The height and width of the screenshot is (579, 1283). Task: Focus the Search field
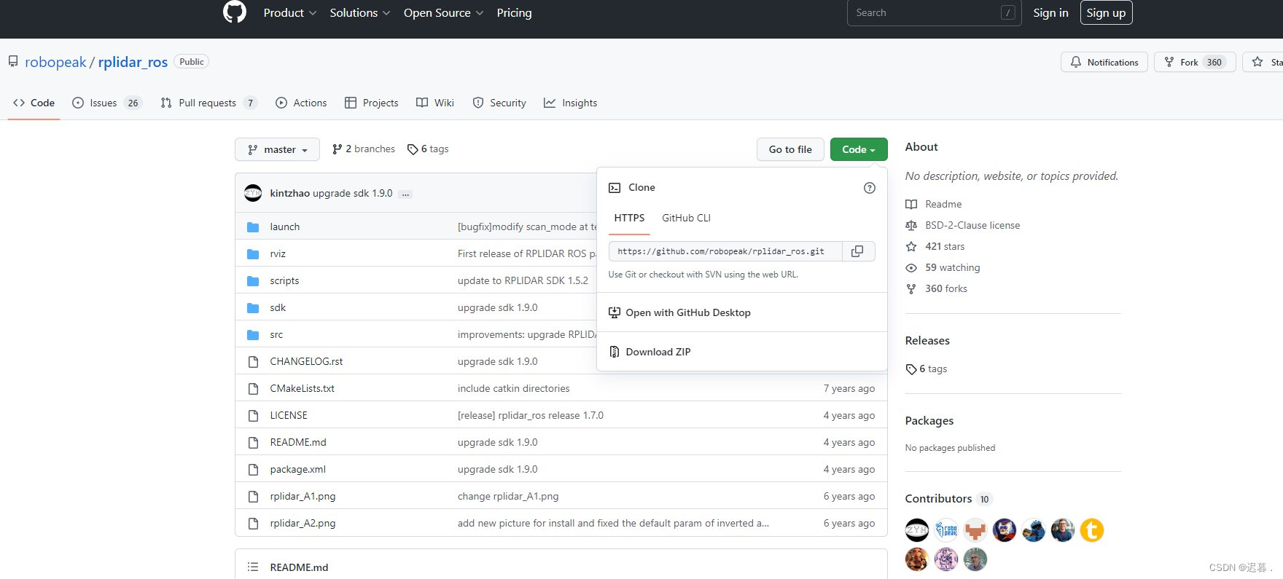[934, 12]
